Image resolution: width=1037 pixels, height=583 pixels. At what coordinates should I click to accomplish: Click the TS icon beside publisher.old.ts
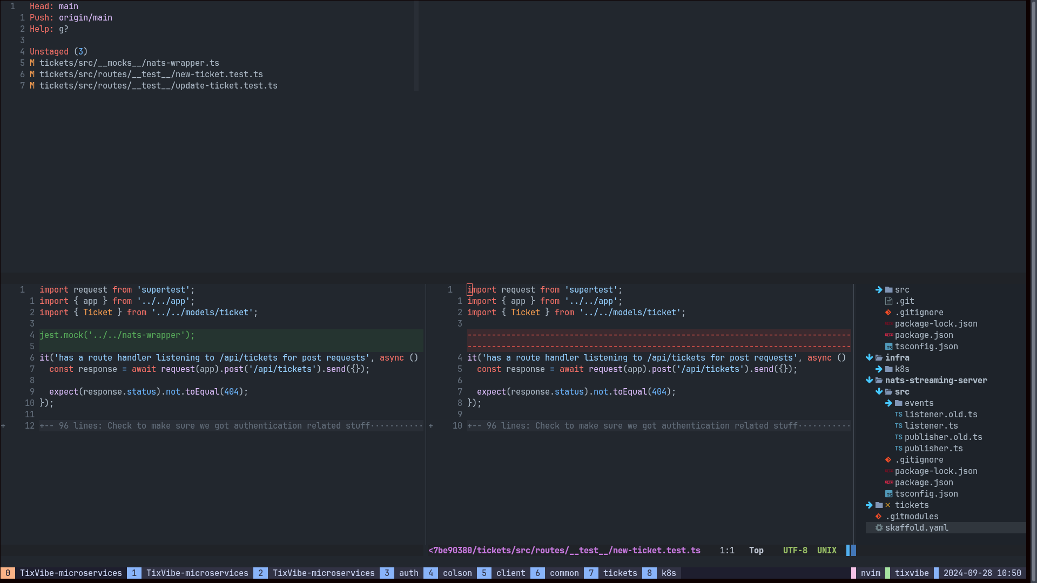(898, 437)
